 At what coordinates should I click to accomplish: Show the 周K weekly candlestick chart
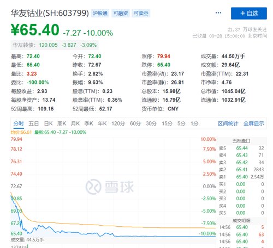pyautogui.click(x=62, y=123)
